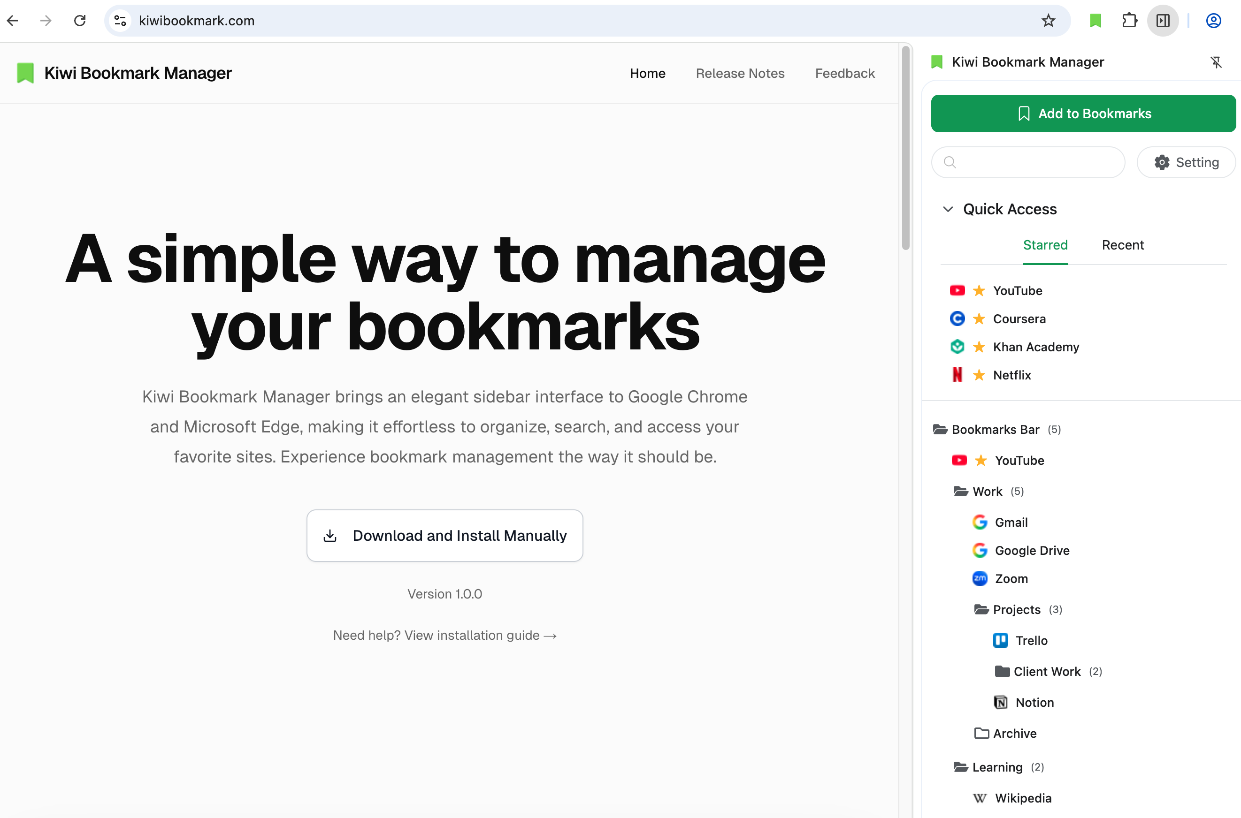Open the search field magnifier in the sidebar
This screenshot has width=1241, height=818.
click(950, 162)
